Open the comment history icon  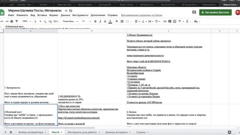point(194,12)
